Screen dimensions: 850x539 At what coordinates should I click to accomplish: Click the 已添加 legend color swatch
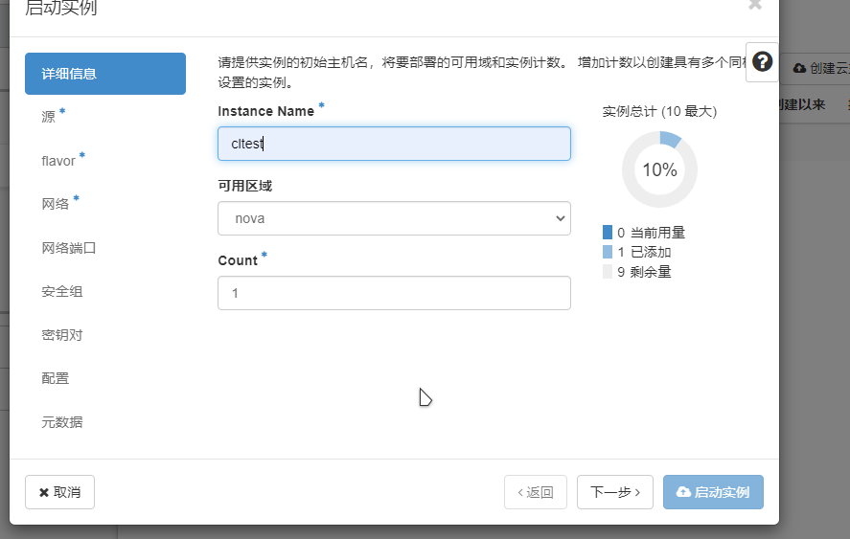pyautogui.click(x=608, y=252)
